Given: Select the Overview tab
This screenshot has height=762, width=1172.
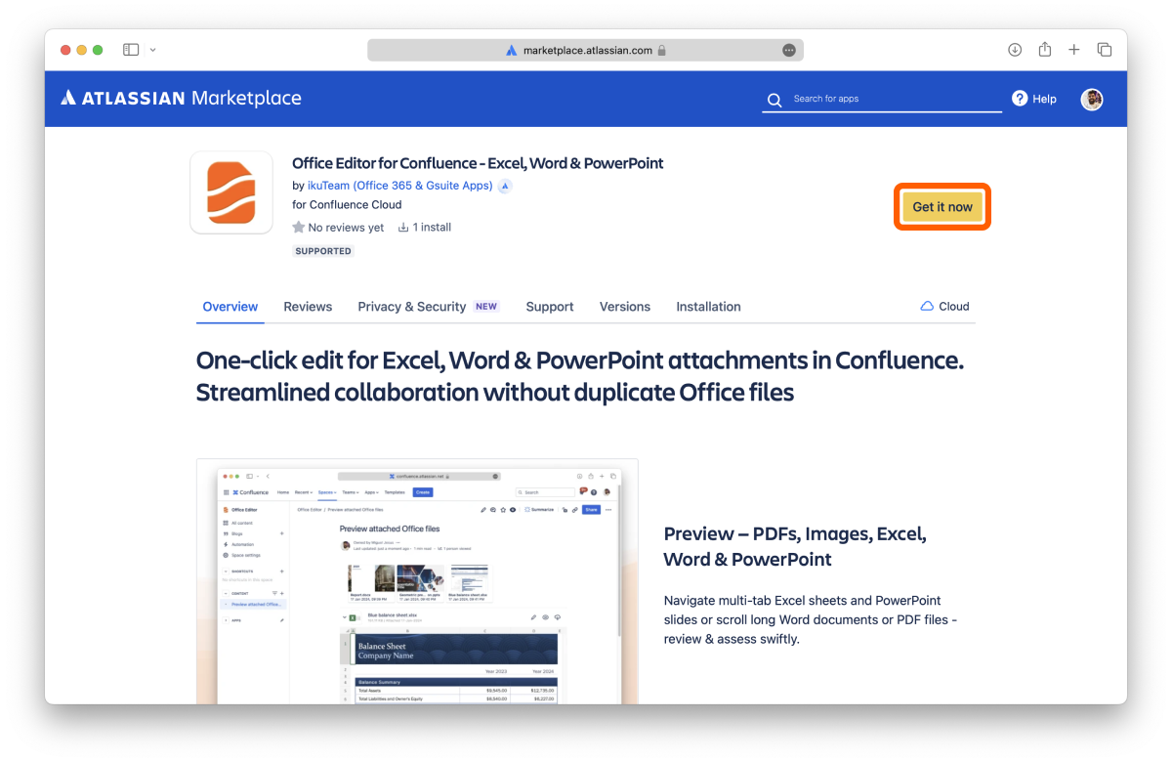Looking at the screenshot, I should coord(230,307).
